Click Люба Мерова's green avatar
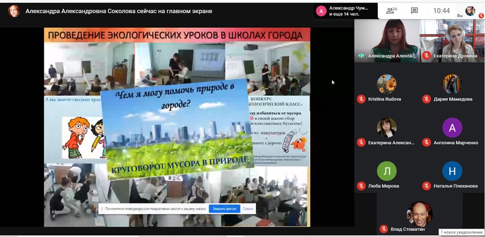Screen dimensions: 485x237 click(386, 171)
